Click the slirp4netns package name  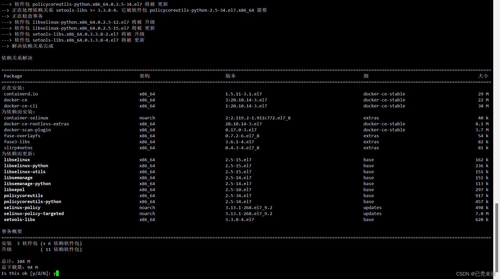18,148
